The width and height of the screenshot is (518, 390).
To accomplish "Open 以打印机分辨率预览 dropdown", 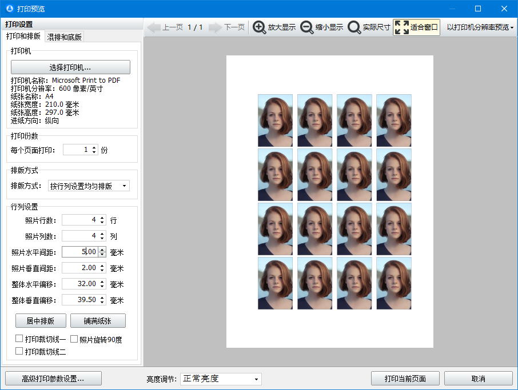I will pyautogui.click(x=480, y=27).
